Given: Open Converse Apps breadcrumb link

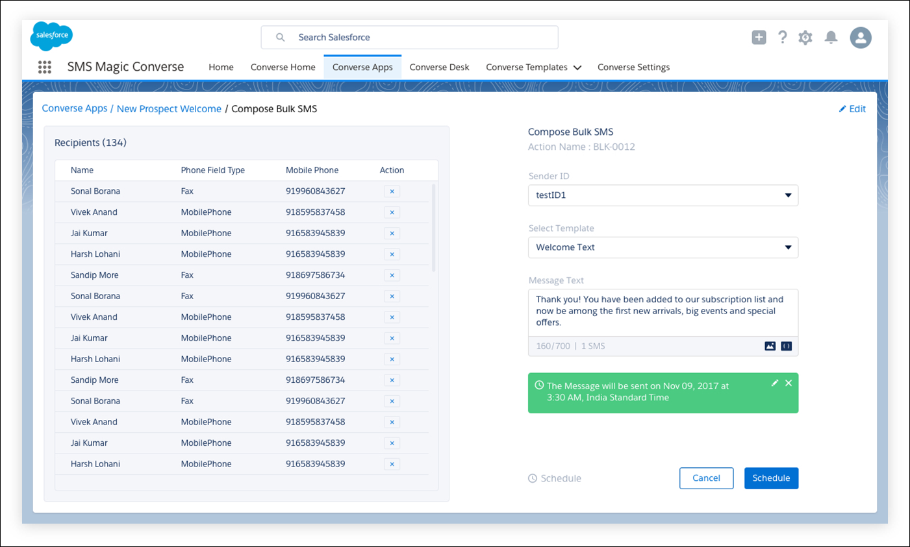Looking at the screenshot, I should click(x=75, y=108).
